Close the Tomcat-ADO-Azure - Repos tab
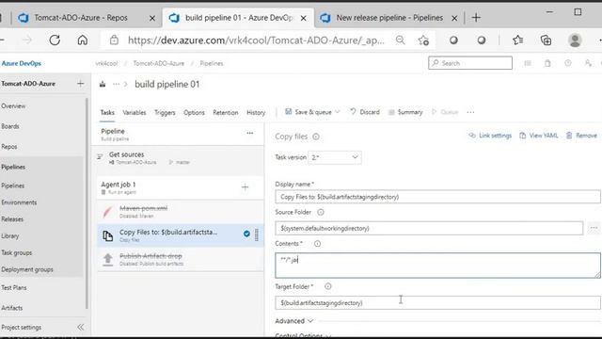Image resolution: width=602 pixels, height=339 pixels. pos(152,18)
